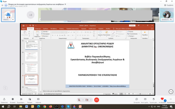
Task: Start call recording
Action: click(13, 99)
